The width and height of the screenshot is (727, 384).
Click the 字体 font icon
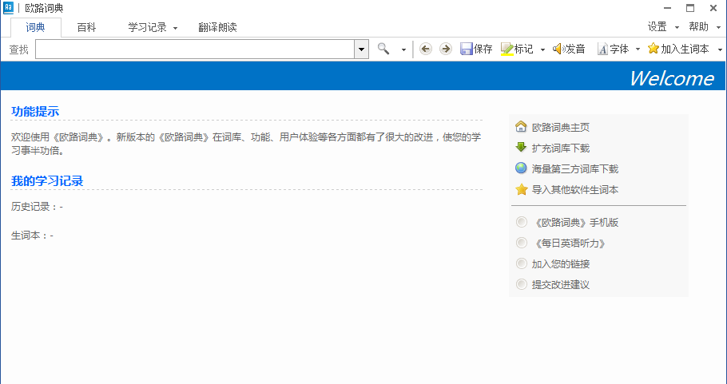(602, 49)
